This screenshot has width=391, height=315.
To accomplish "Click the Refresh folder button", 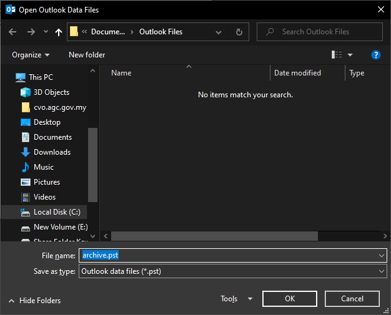I will 239,32.
